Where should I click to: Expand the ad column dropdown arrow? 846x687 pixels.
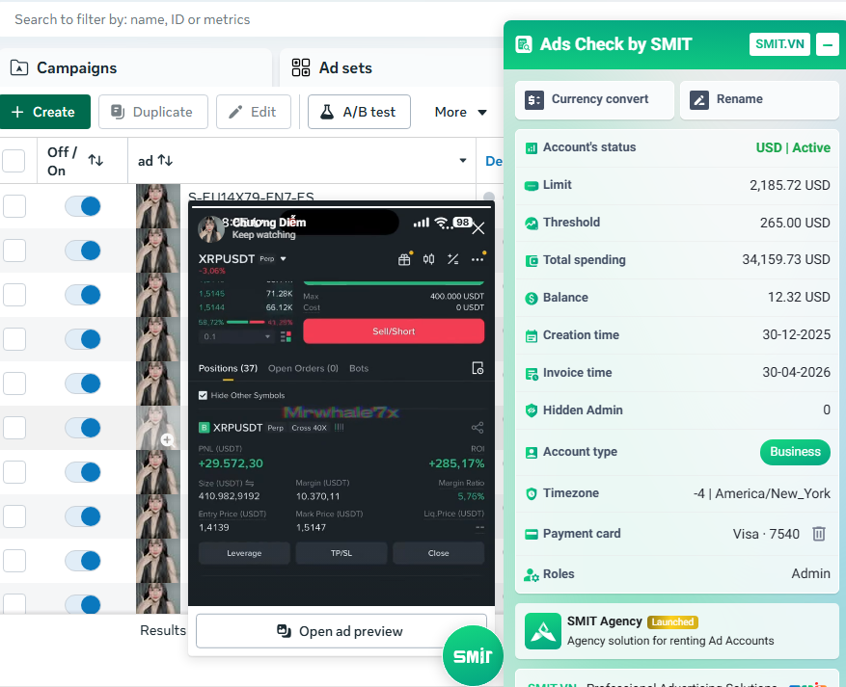[462, 161]
